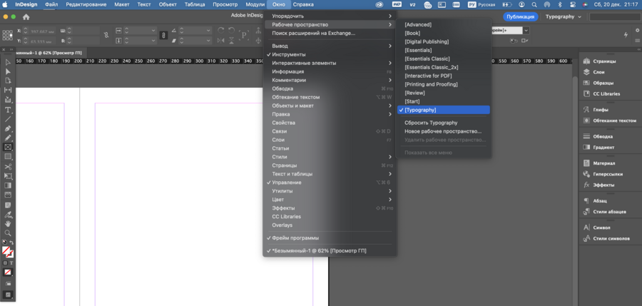Open the Редактирование menu
642x306 pixels.
tap(86, 4)
